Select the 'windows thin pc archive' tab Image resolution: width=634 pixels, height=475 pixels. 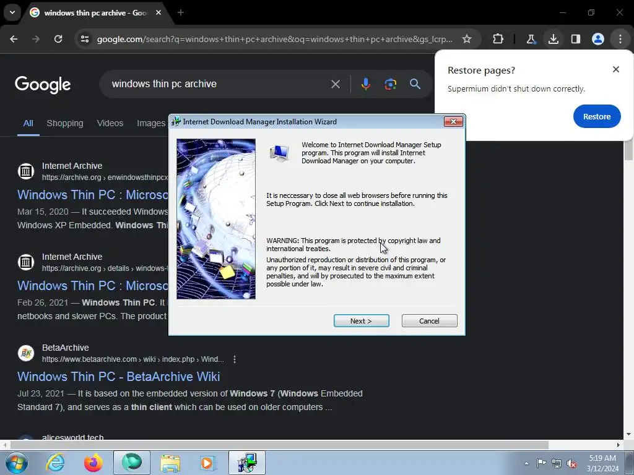click(95, 13)
